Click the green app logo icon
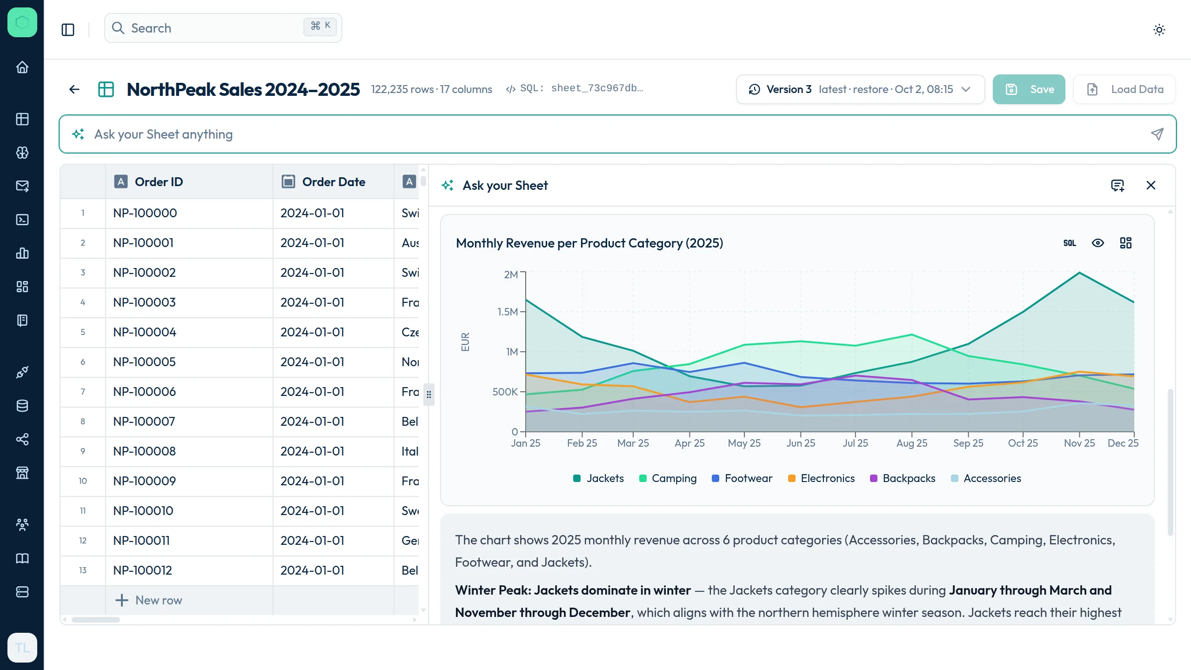The width and height of the screenshot is (1191, 670). coord(22,22)
